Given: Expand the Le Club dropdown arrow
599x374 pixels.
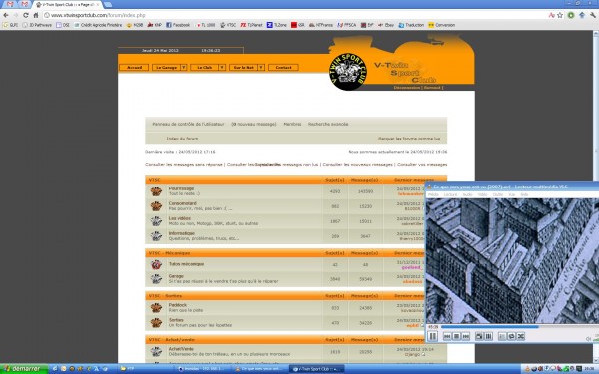Looking at the screenshot, I should pos(222,68).
